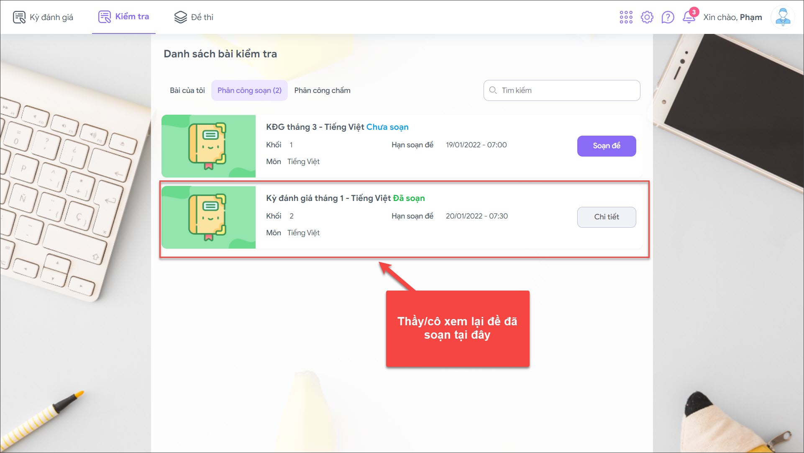The width and height of the screenshot is (804, 453).
Task: Click the help question mark icon
Action: pos(668,17)
